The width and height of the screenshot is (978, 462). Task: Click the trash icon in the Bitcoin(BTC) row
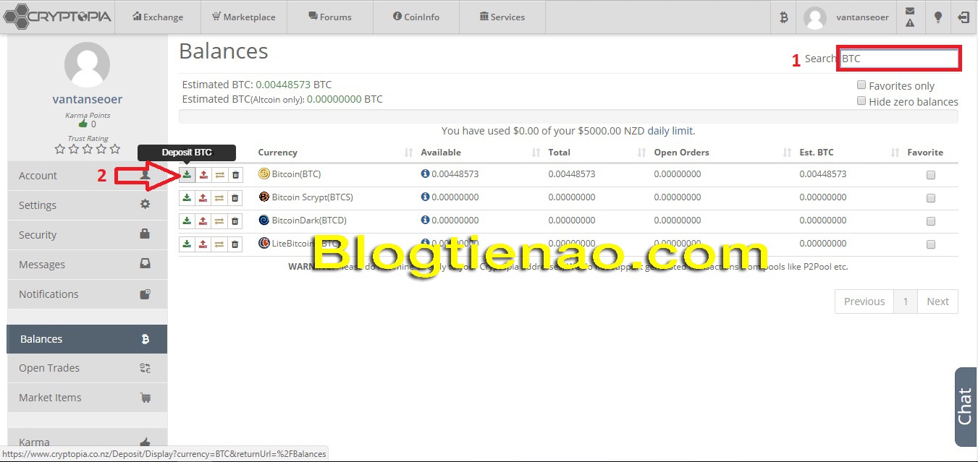(x=235, y=174)
